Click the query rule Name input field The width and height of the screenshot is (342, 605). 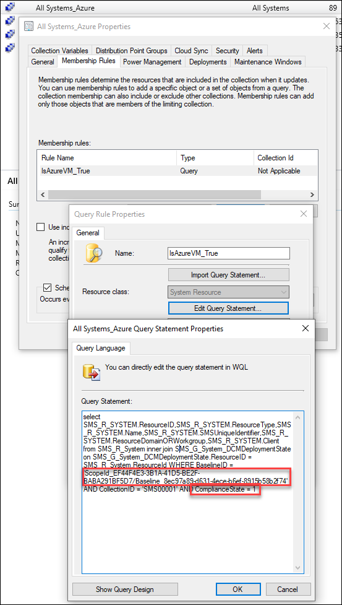[229, 253]
